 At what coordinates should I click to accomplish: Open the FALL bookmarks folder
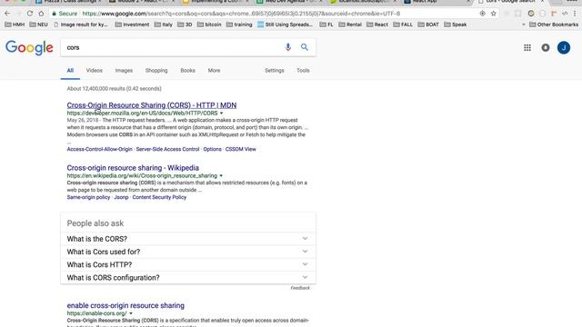pyautogui.click(x=403, y=25)
